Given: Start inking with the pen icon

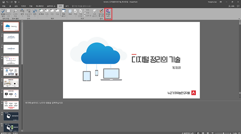Looking at the screenshot, I should [101, 13].
